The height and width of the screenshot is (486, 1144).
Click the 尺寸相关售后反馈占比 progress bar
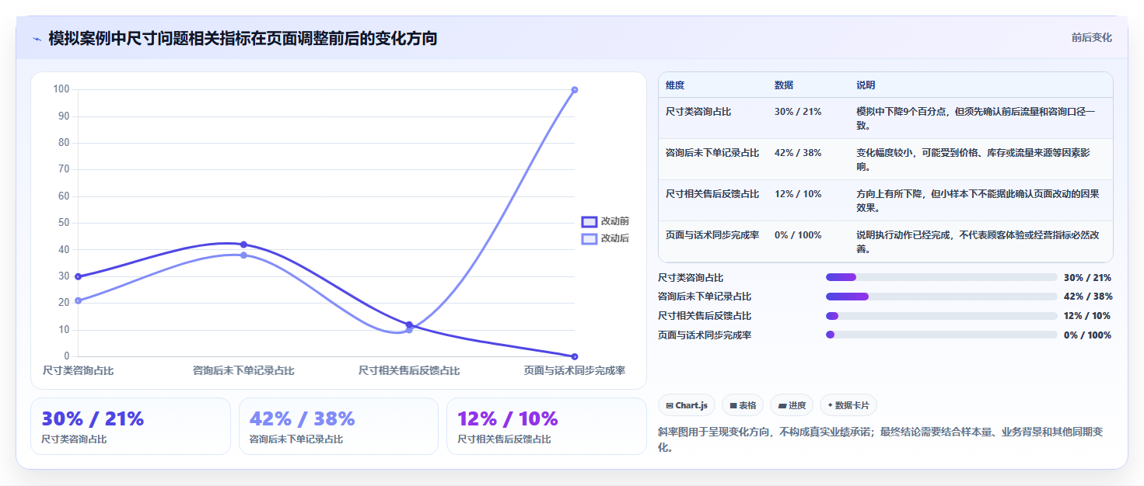(x=942, y=316)
